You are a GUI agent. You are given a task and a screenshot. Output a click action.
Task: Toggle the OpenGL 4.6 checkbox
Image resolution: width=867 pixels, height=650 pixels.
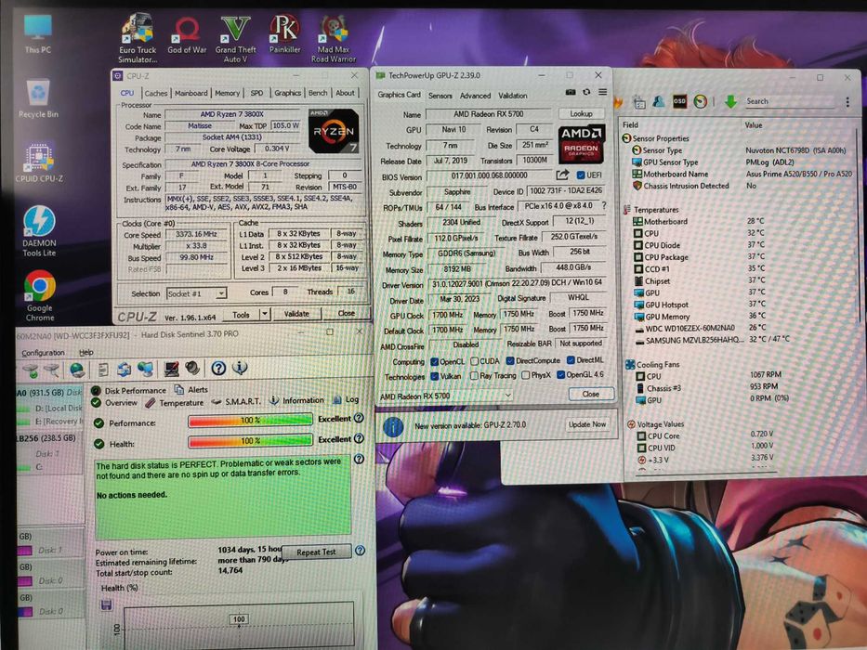click(560, 374)
